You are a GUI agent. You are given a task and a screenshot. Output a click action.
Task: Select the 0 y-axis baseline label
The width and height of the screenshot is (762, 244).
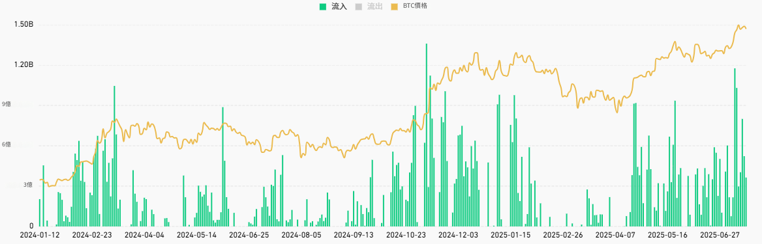click(31, 226)
